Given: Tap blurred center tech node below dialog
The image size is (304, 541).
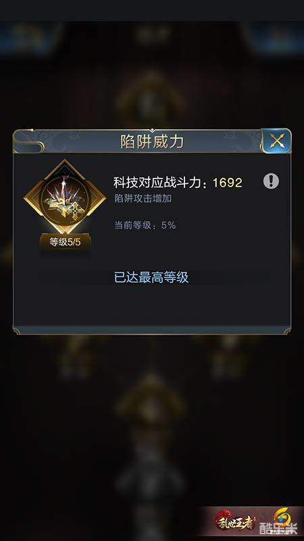Looking at the screenshot, I should (150, 400).
